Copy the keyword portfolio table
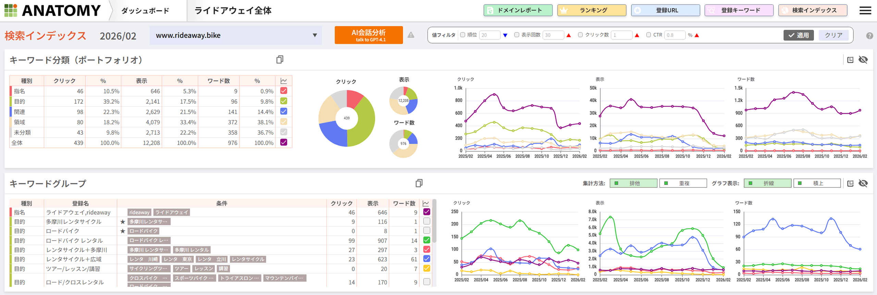The width and height of the screenshot is (877, 295). [x=280, y=60]
